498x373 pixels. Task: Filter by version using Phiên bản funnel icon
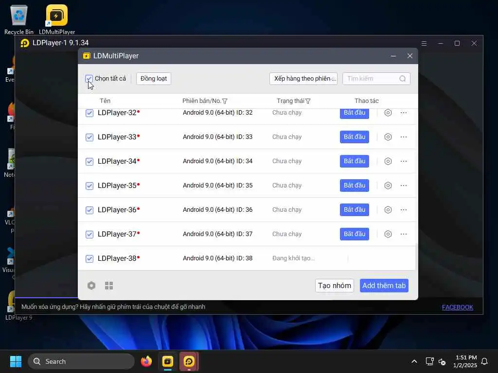225,101
